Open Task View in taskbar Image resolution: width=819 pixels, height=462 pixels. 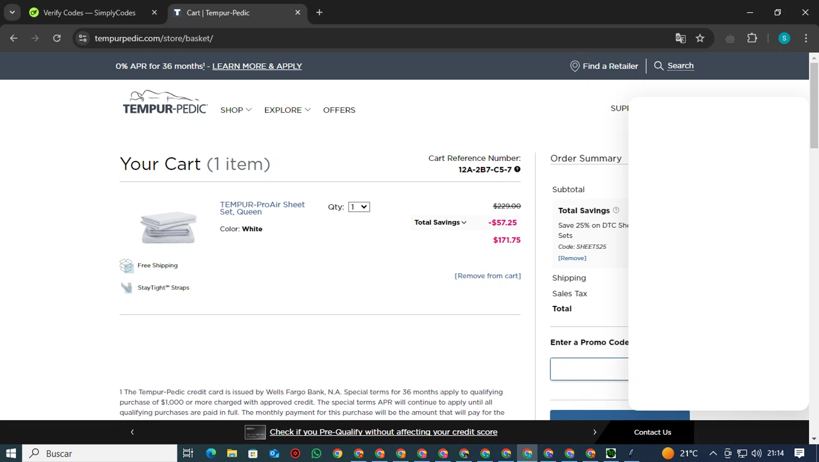pos(188,453)
